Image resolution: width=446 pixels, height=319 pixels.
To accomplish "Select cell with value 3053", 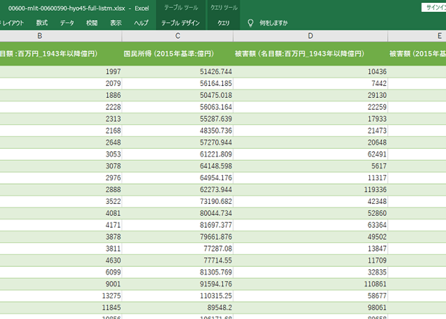I will pos(61,154).
